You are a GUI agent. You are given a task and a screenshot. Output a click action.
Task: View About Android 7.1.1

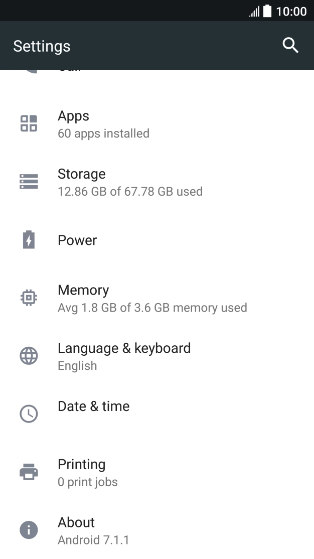coord(157,530)
